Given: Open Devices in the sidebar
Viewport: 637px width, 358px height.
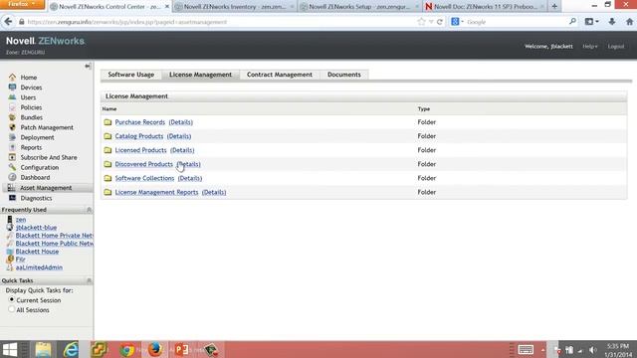Looking at the screenshot, I should pos(31,88).
